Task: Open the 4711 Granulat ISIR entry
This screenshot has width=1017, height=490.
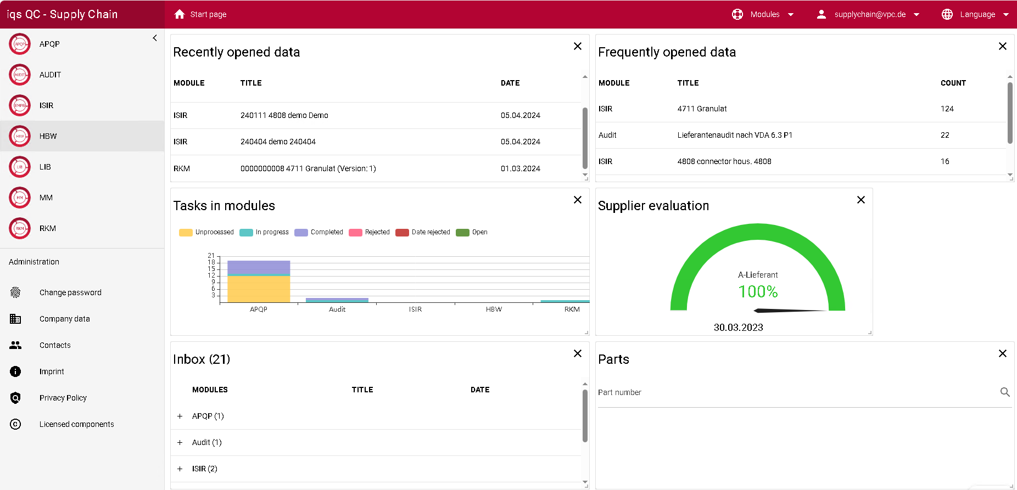Action: click(702, 109)
